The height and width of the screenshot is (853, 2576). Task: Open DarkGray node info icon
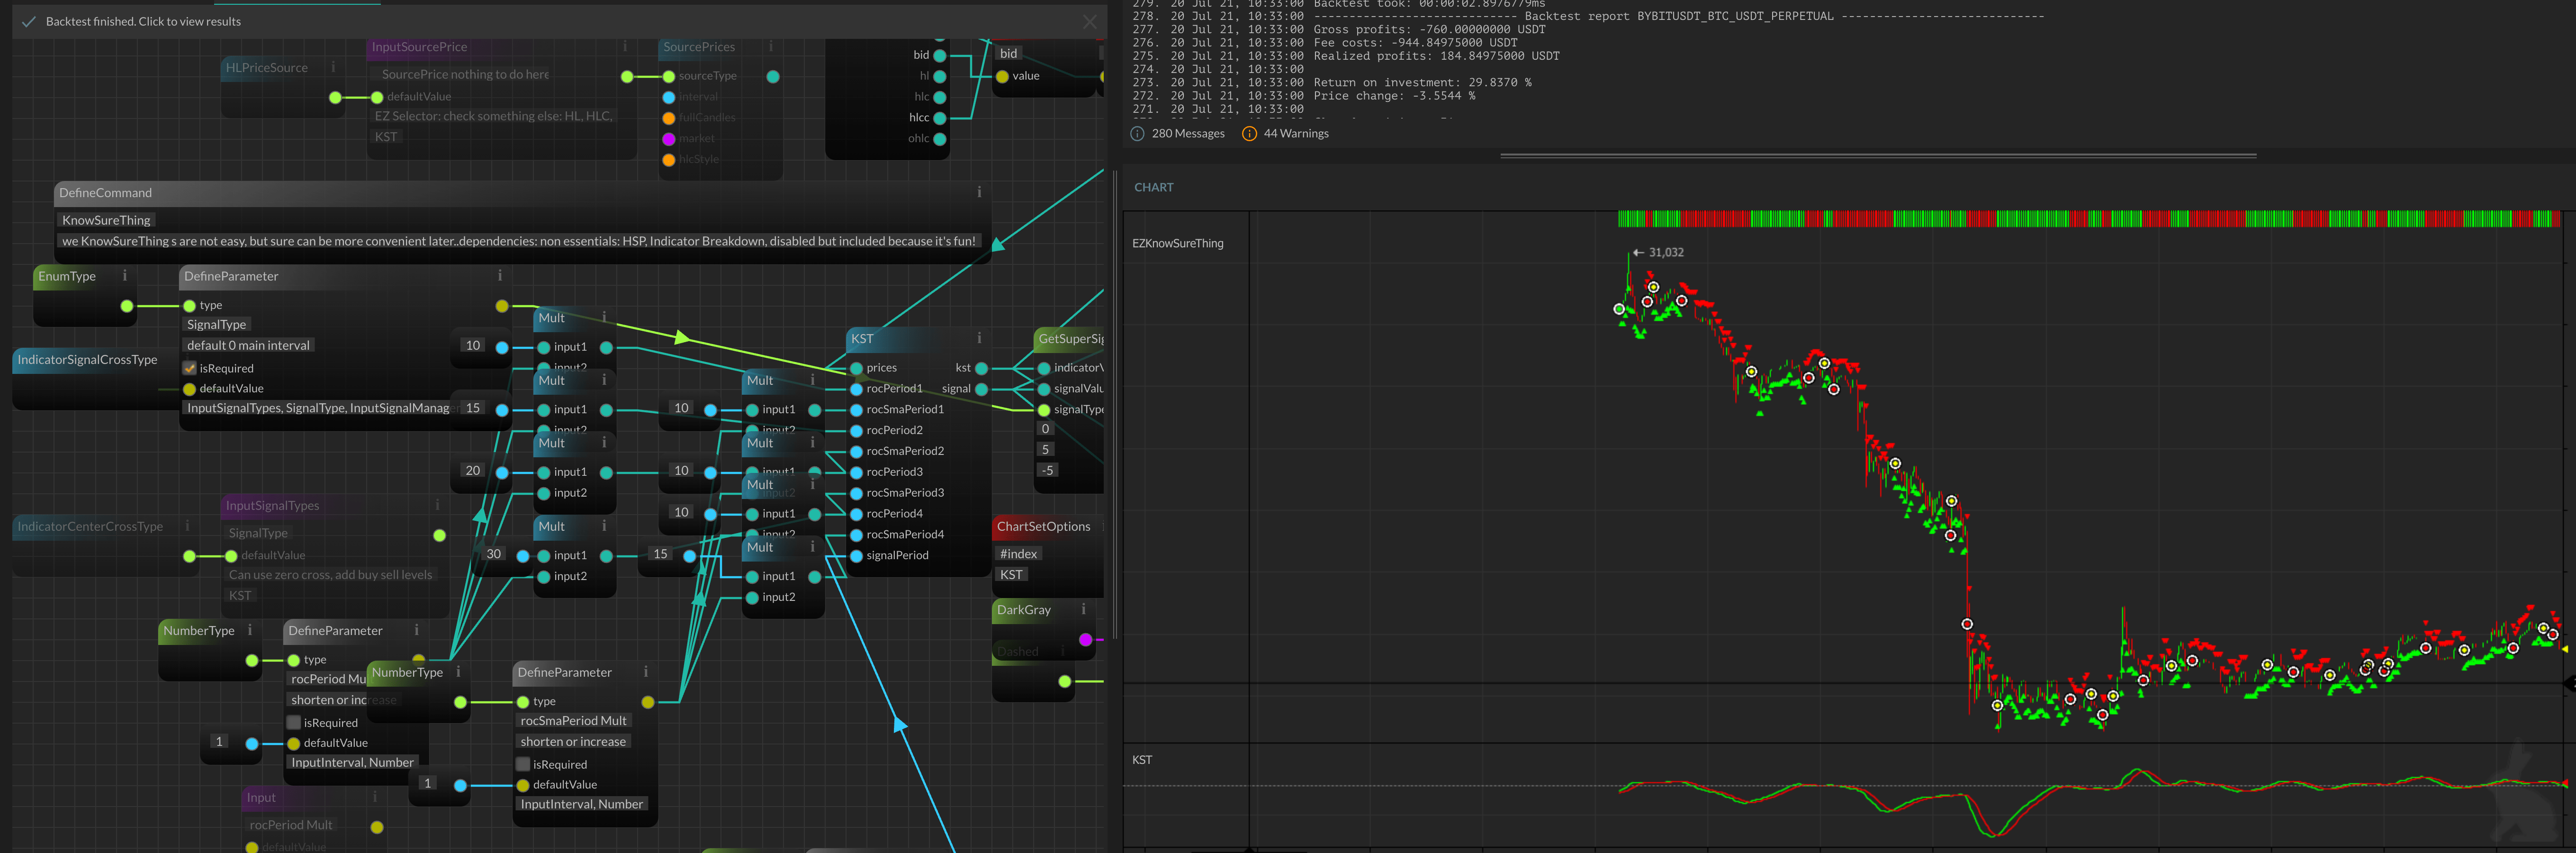pos(1083,609)
